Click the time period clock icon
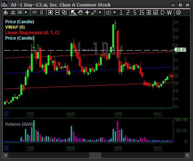 point(108,12)
